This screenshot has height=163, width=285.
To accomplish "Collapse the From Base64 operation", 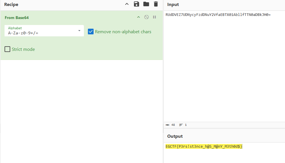I will coord(139,17).
